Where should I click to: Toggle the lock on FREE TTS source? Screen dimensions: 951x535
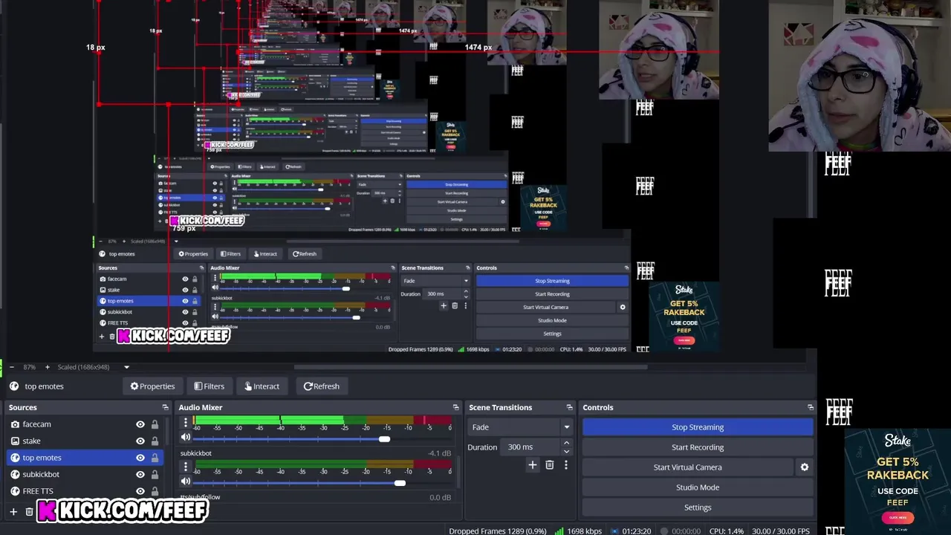[x=155, y=491]
